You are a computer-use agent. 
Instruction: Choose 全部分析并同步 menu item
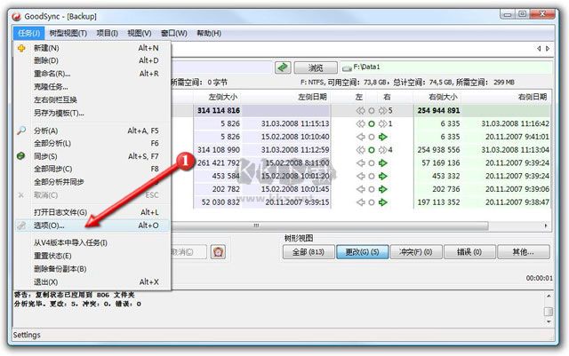92,182
